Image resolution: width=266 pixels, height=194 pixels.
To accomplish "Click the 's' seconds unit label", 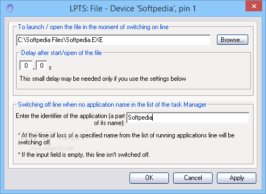I will [50, 68].
